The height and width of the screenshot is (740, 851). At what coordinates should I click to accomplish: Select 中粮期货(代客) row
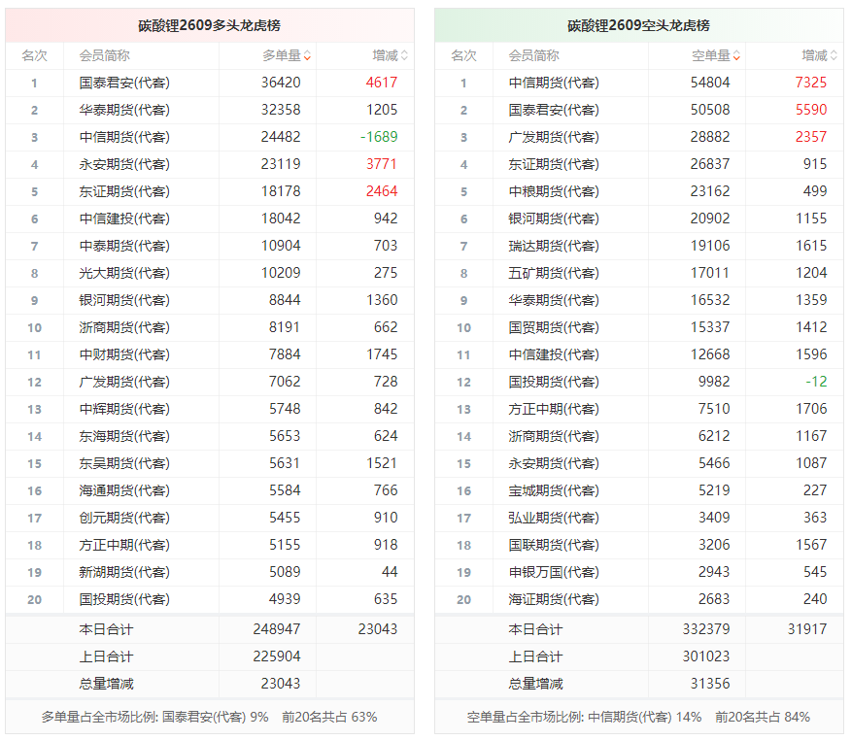[639, 191]
